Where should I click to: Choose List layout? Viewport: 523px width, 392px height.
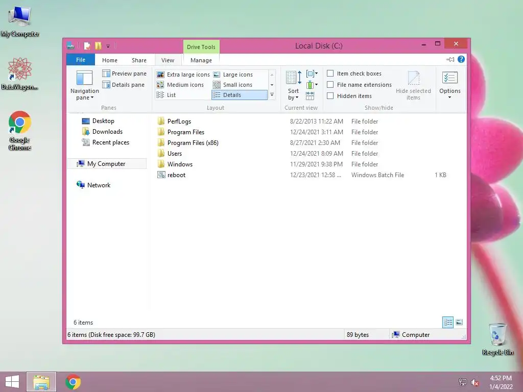pos(166,95)
